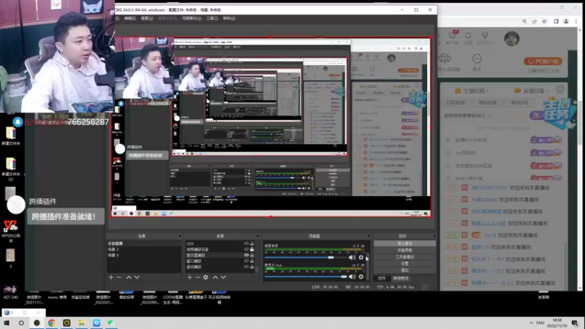This screenshot has width=585, height=329.
Task: Bookmark the page with the star icon
Action: [544, 22]
